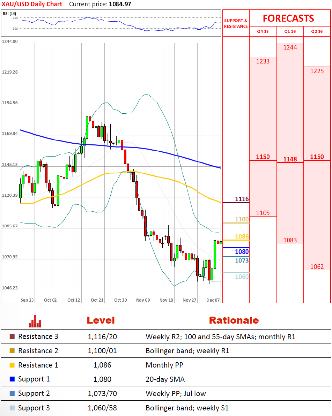
Task: Click the Oct 21 date axis label
Action: click(97, 300)
